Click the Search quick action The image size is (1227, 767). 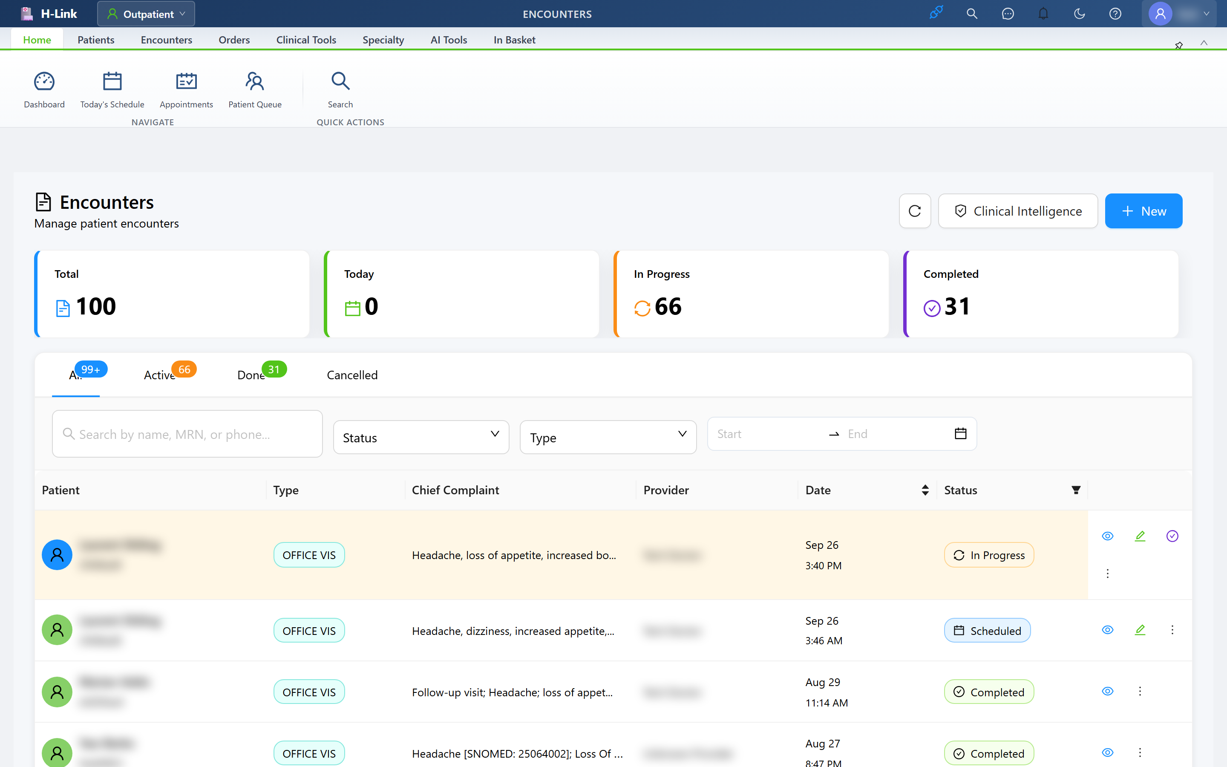click(340, 90)
